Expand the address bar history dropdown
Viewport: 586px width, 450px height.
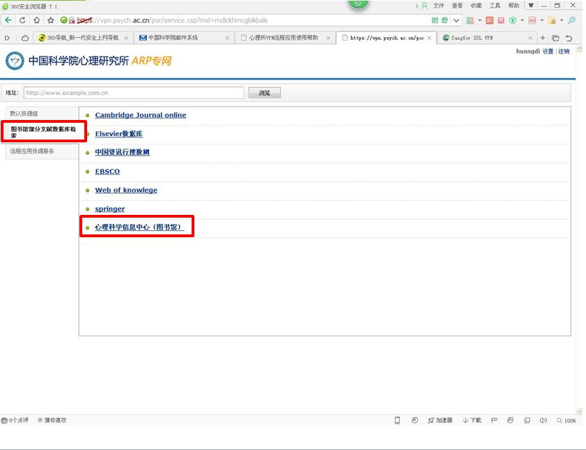(x=456, y=20)
